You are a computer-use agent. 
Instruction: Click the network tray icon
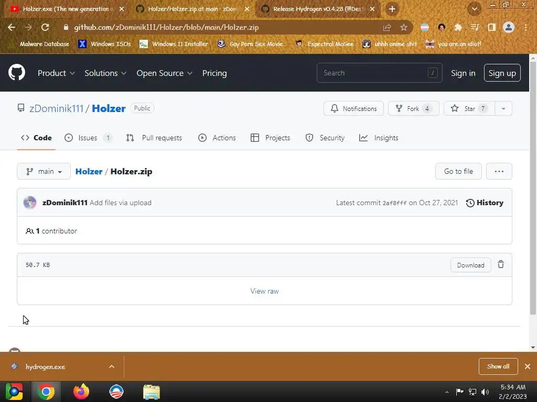coord(472,392)
